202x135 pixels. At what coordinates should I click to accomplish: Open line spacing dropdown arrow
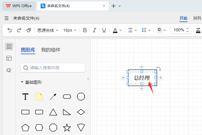tap(150, 30)
